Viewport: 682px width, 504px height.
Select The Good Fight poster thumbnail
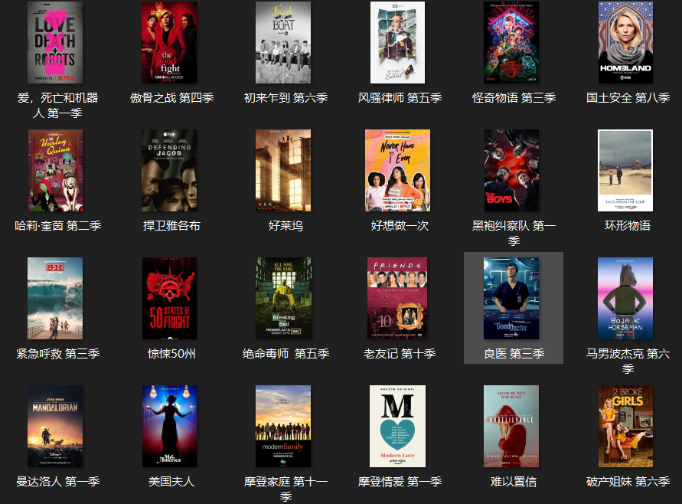169,42
